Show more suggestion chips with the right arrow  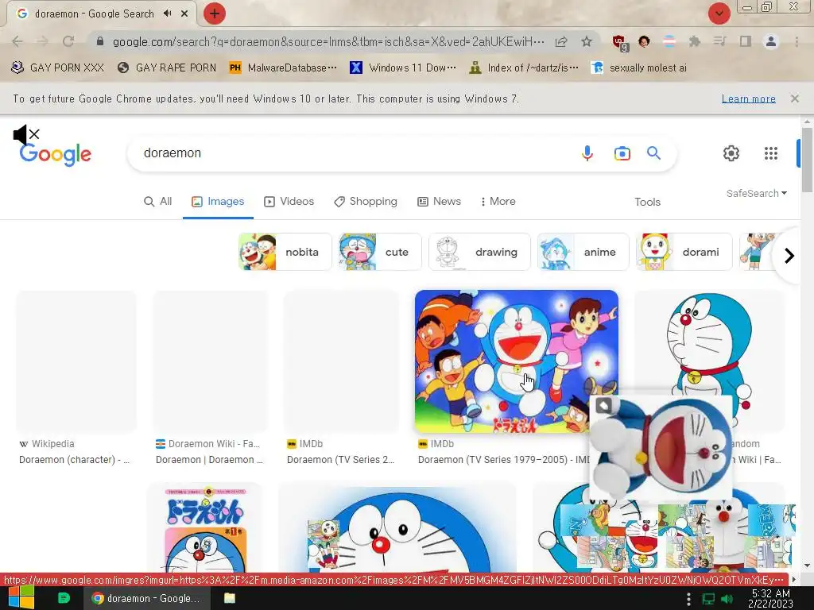coord(789,255)
